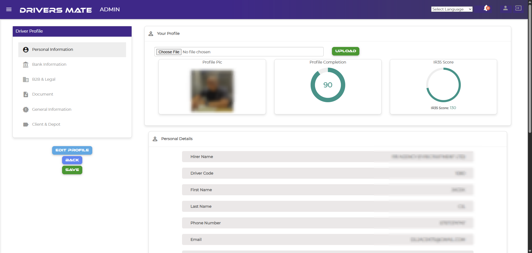Click the profile picture thumbnail
532x253 pixels.
point(212,91)
